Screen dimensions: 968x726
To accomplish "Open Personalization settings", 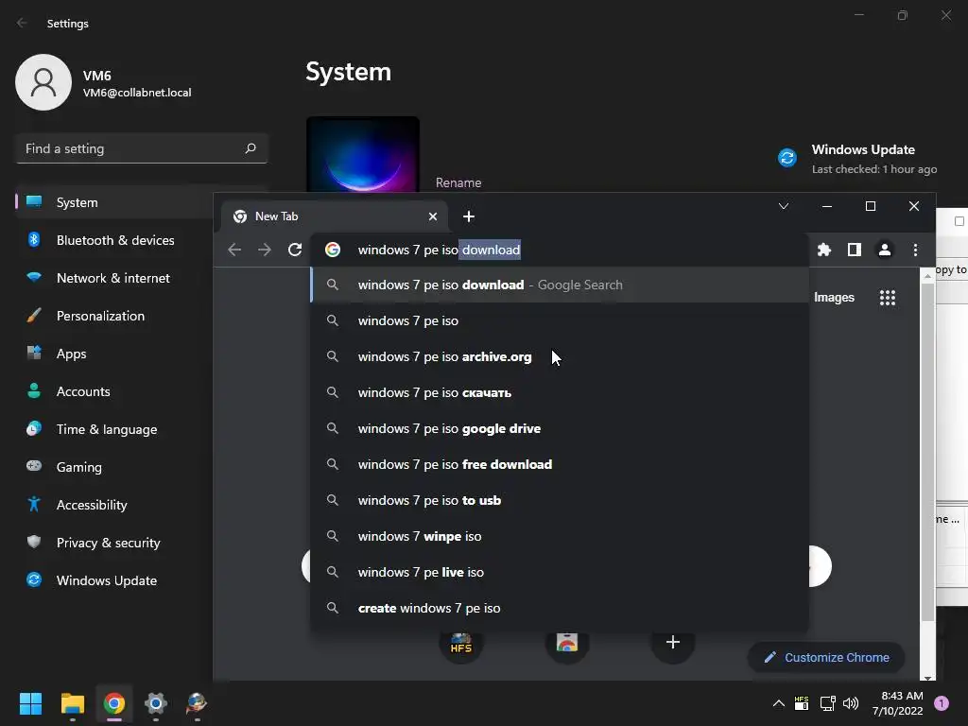I will [114, 316].
